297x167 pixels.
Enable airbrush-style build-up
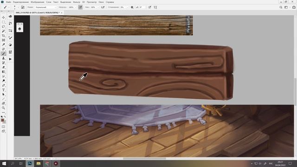[103, 7]
